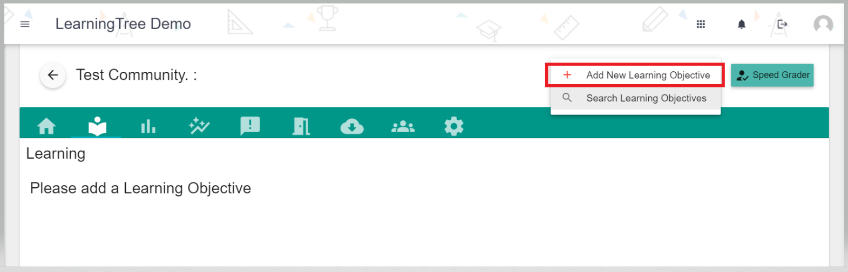Open the announcement feedback tab icon
Viewport: 848px width, 272px height.
click(250, 126)
